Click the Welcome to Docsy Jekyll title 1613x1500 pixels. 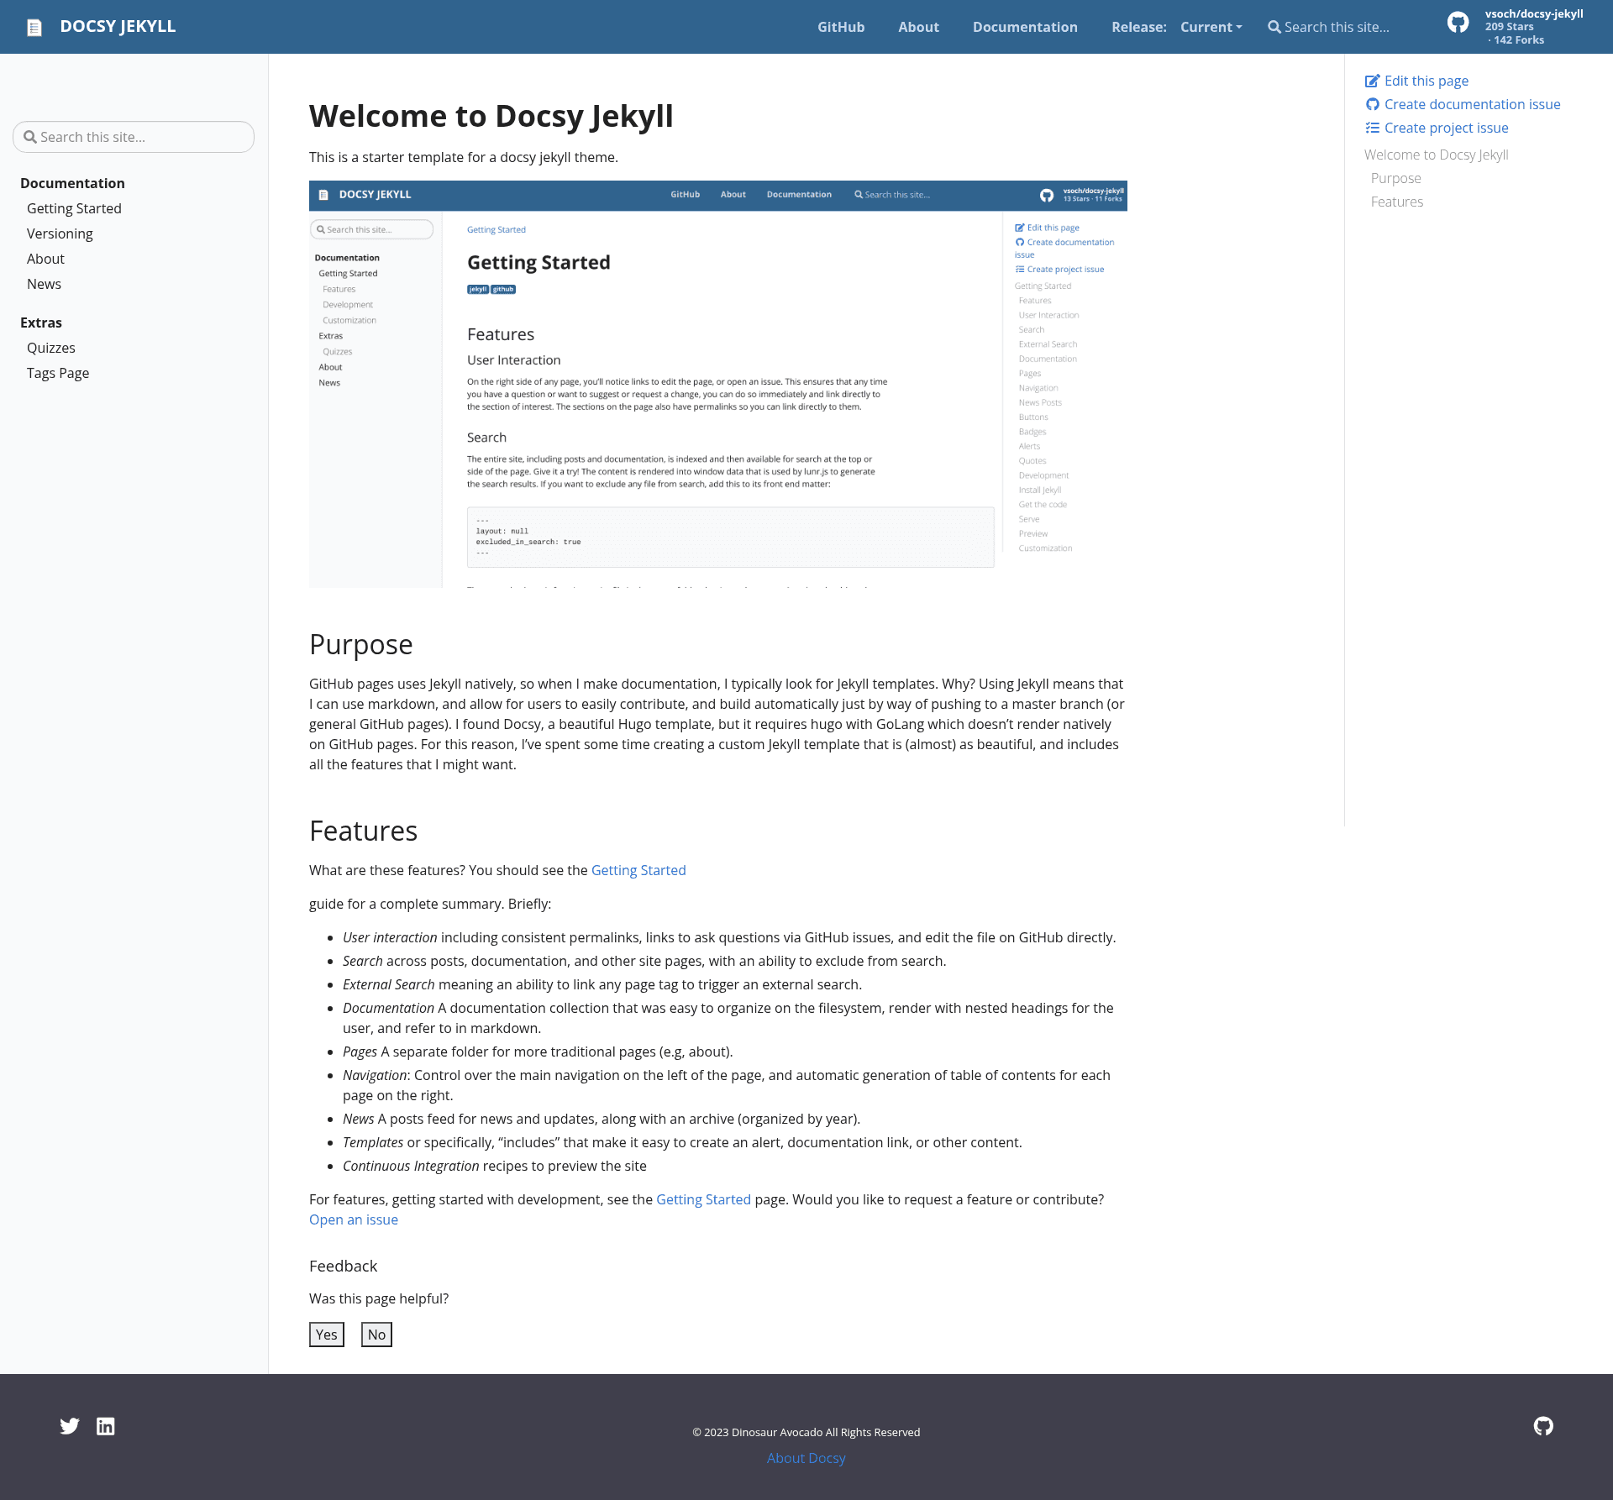pyautogui.click(x=491, y=116)
